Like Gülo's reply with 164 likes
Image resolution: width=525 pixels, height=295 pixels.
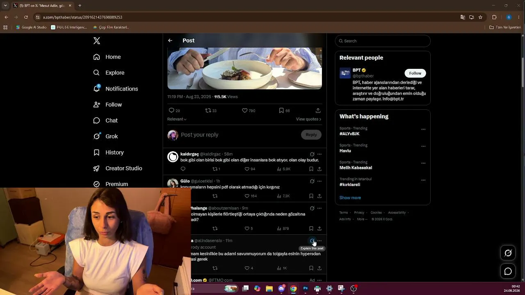247,196
